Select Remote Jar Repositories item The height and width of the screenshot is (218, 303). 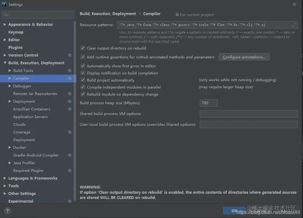(35, 94)
